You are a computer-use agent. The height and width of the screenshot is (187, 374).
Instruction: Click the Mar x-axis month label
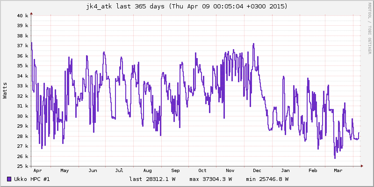(338, 171)
